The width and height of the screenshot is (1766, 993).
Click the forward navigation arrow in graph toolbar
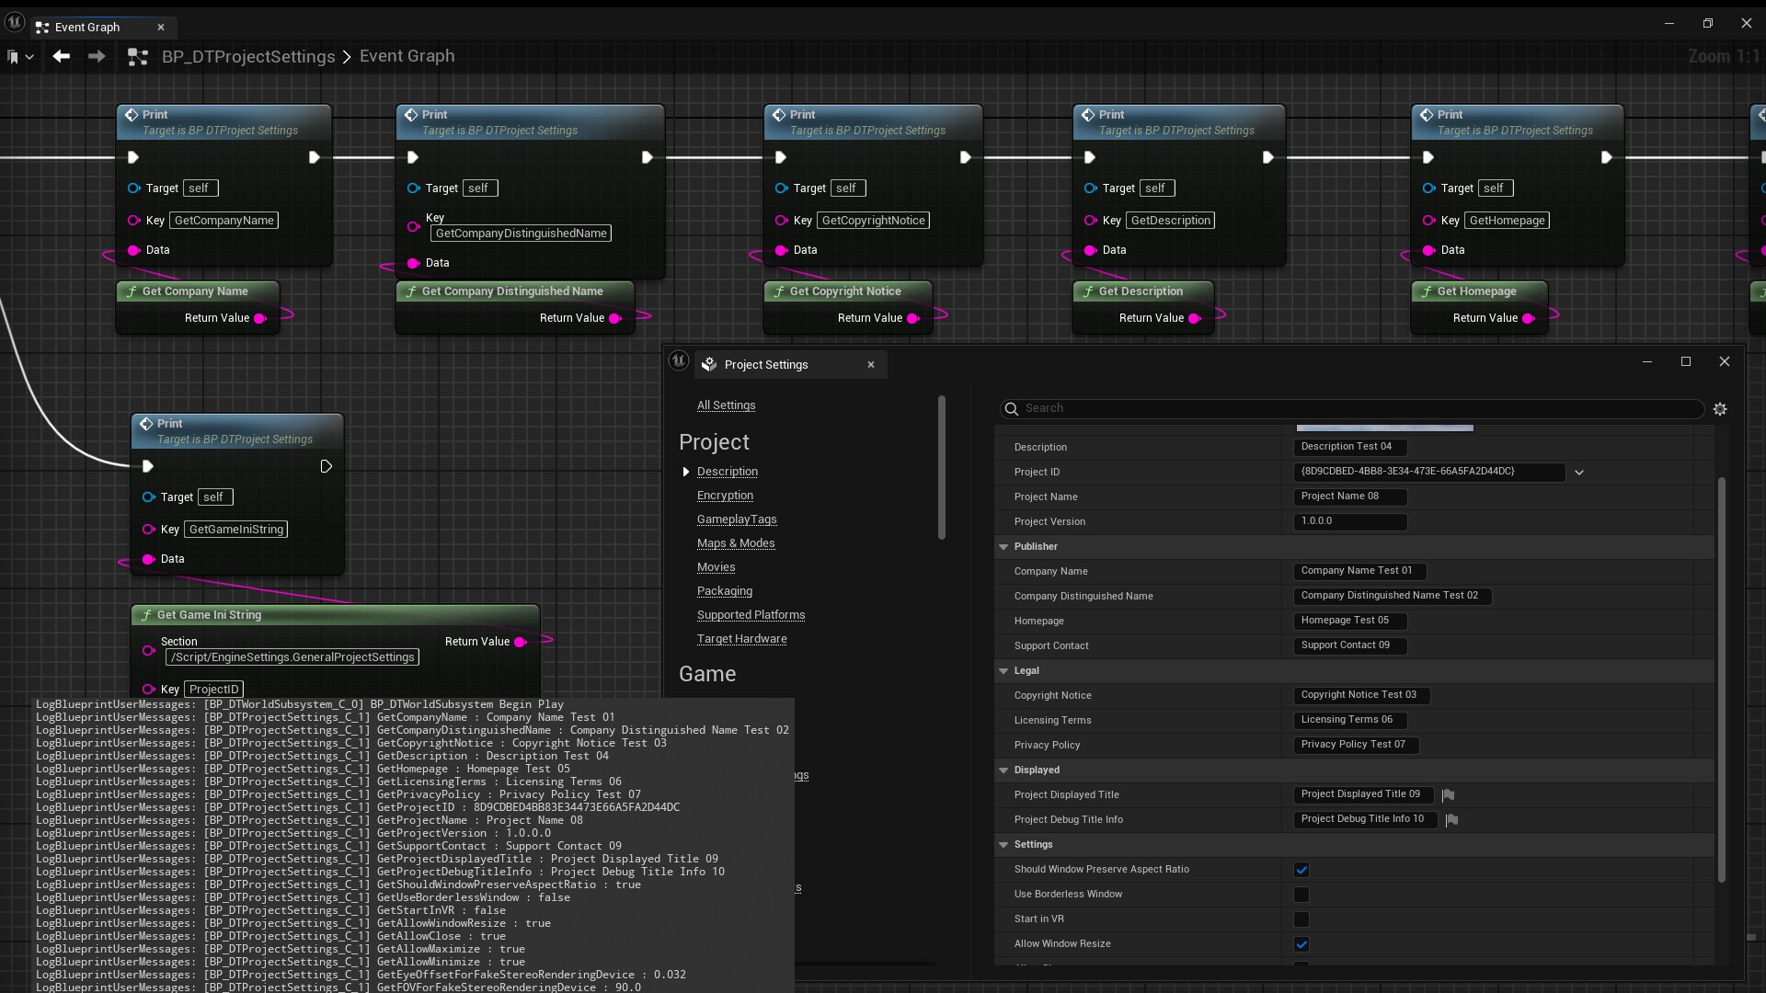pyautogui.click(x=97, y=57)
